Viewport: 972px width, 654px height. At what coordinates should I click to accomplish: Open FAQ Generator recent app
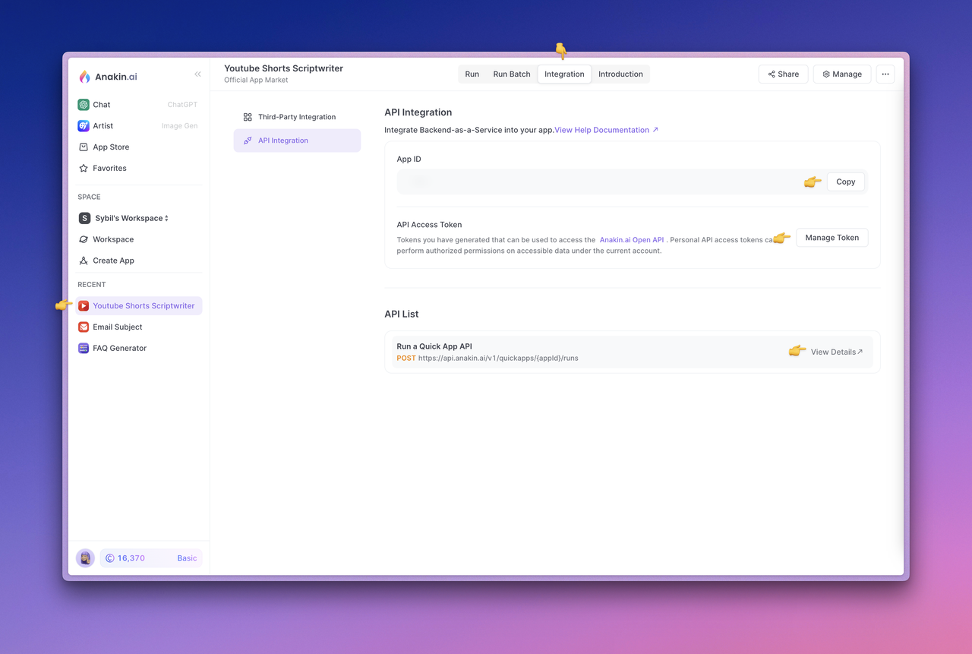(x=119, y=349)
